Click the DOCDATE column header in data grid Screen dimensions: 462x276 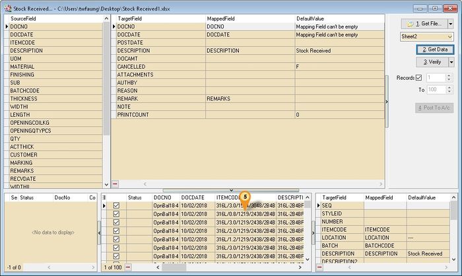coord(193,197)
